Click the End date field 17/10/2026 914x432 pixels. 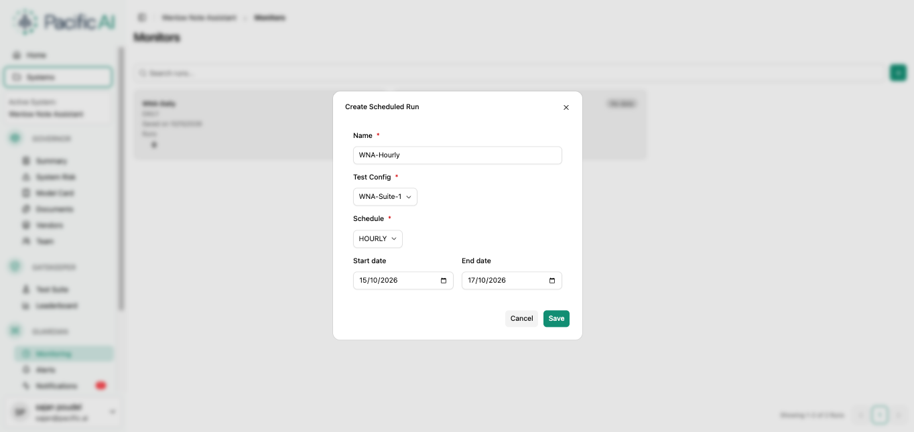(x=512, y=281)
